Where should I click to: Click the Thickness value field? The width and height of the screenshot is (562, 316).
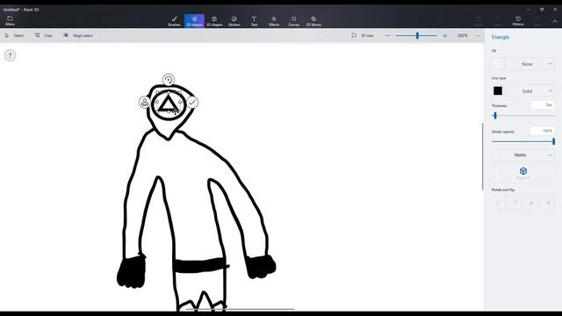click(x=543, y=105)
